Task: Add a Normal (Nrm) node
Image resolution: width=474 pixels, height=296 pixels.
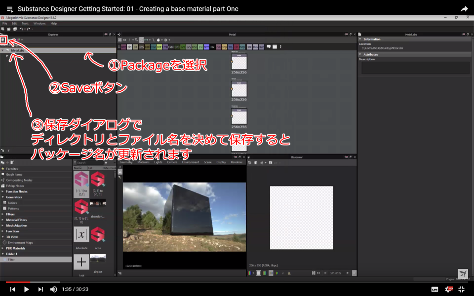Action: click(x=206, y=47)
